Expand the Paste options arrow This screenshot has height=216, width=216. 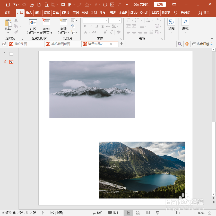pyautogui.click(x=8, y=33)
